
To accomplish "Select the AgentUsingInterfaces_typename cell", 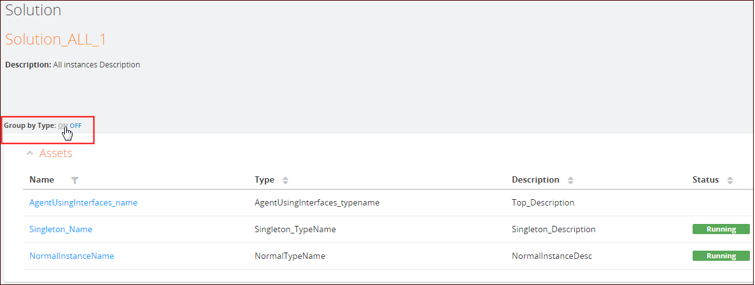I will pos(317,202).
